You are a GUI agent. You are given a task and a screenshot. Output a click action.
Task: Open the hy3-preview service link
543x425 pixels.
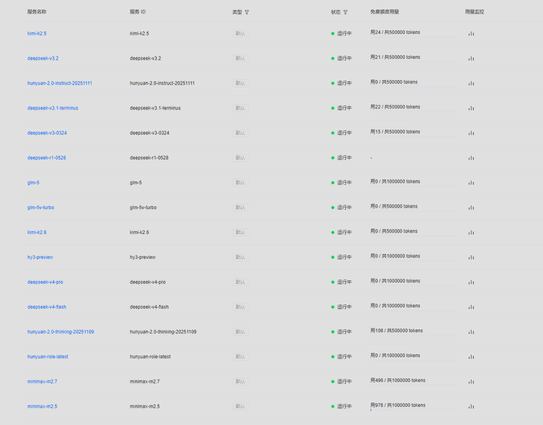click(40, 258)
